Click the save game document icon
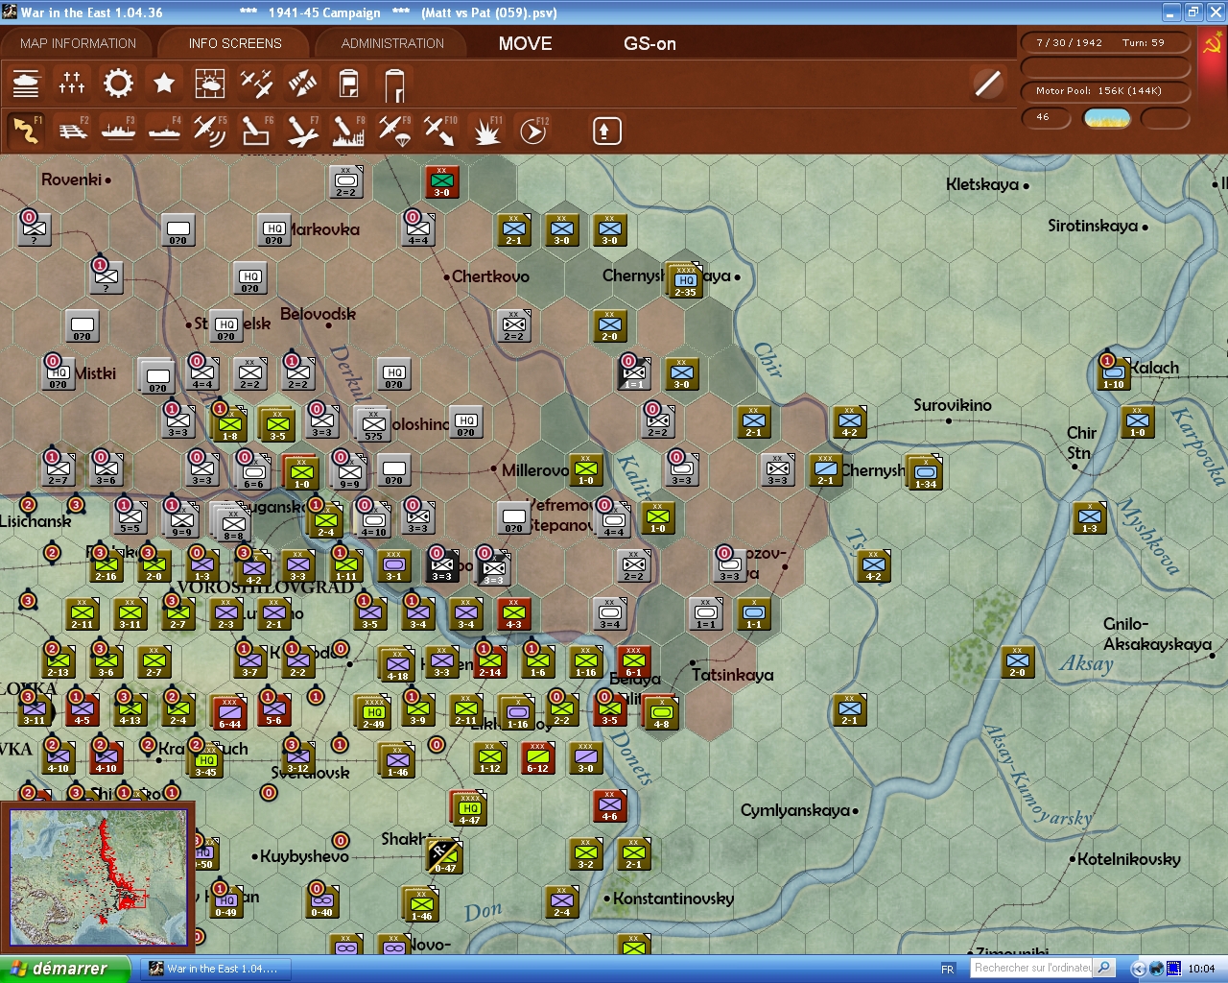Screen dimensions: 1228x983 tap(348, 84)
